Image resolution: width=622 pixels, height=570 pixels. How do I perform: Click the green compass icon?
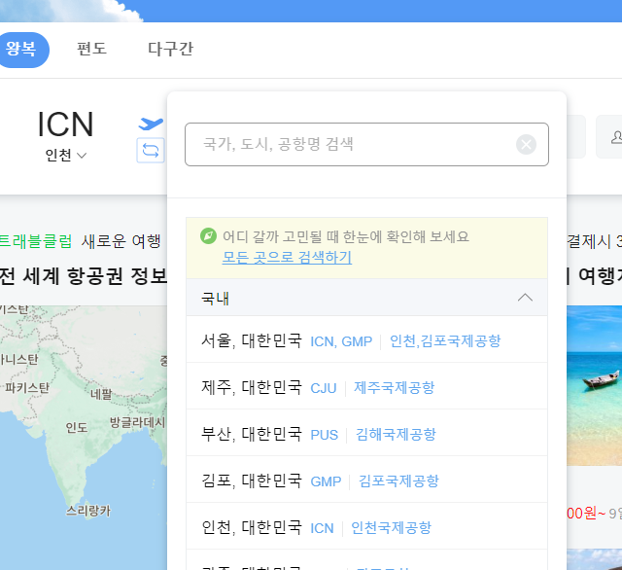[208, 236]
